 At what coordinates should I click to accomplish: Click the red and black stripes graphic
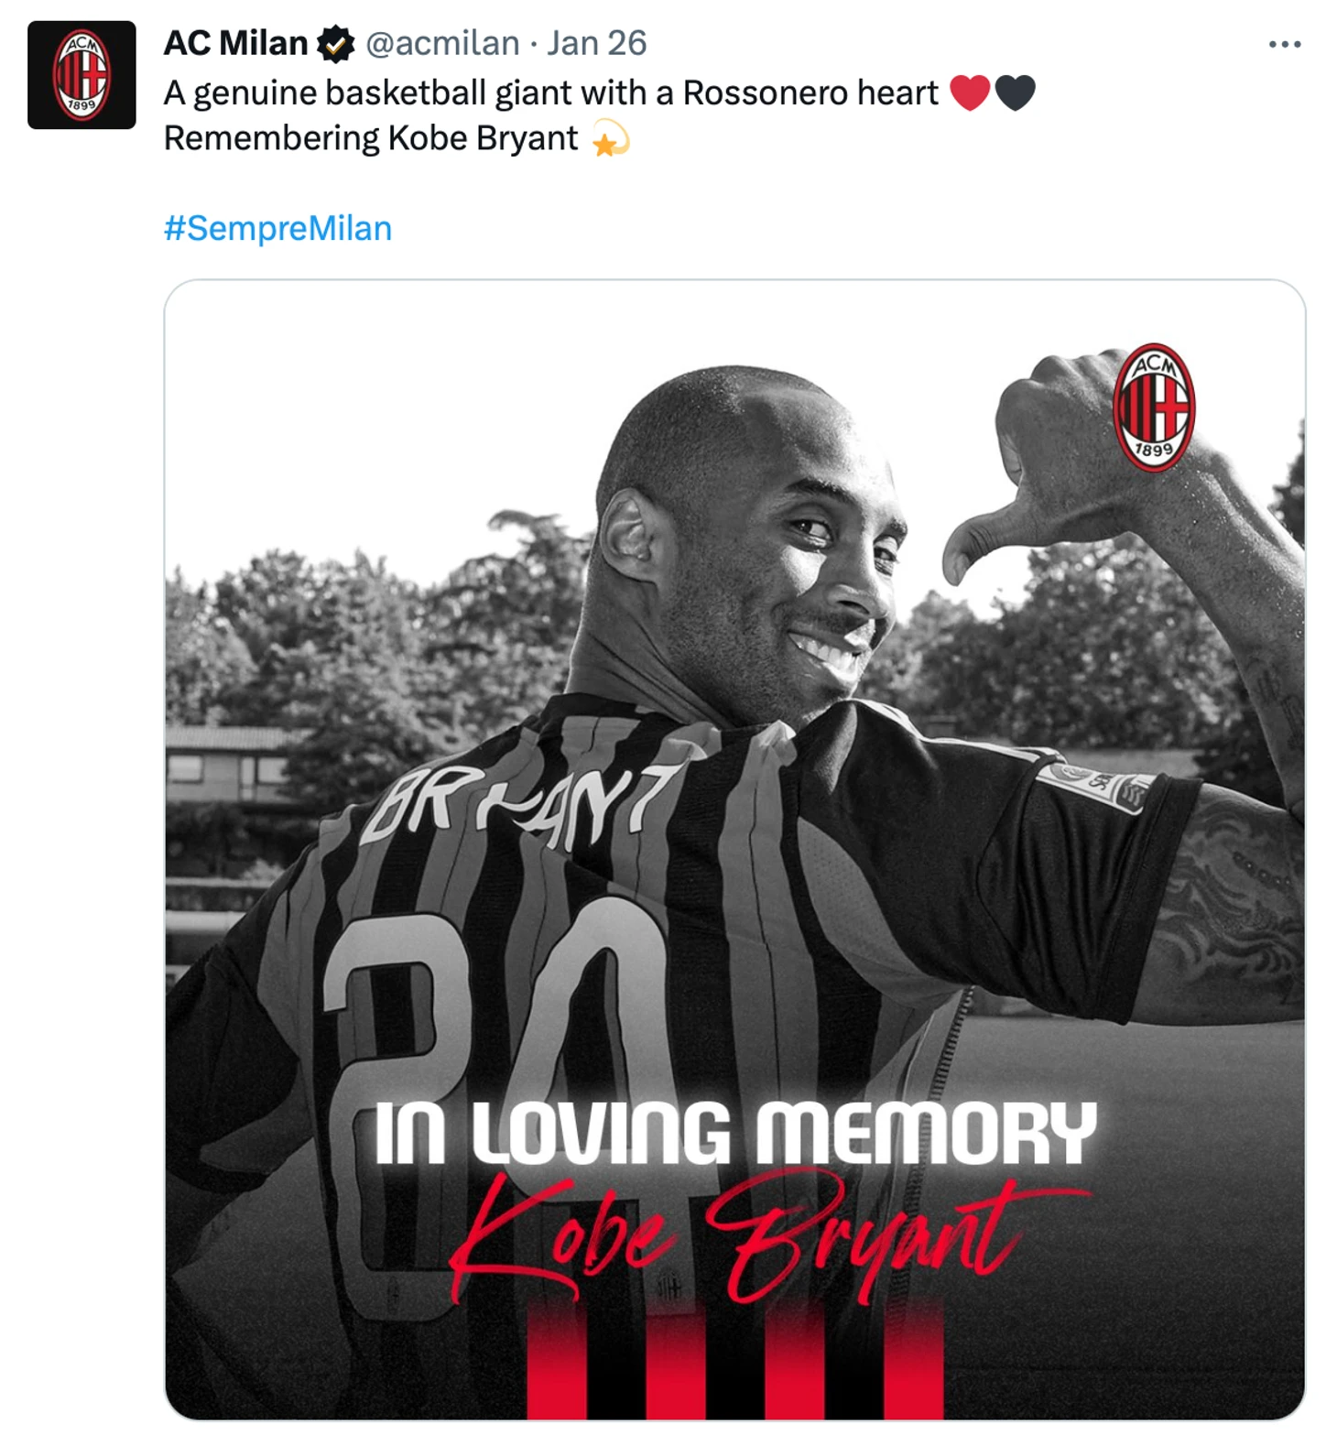click(735, 1363)
